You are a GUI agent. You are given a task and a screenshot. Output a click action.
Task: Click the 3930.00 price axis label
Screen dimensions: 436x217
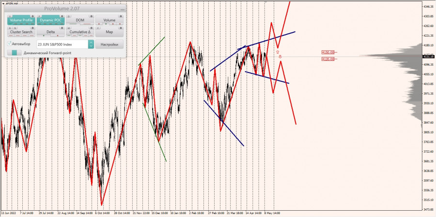pos(429,103)
